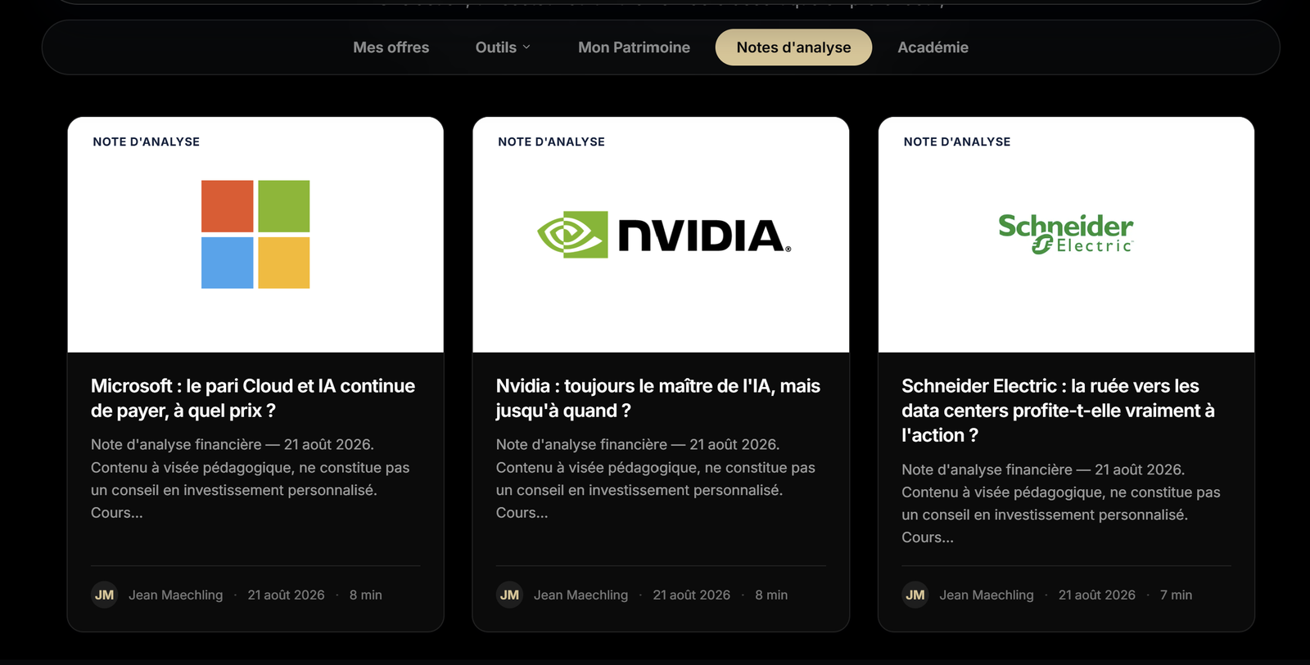Open the Schneider Electric data centers article title
Screen dimensions: 1310x665
coord(1058,411)
